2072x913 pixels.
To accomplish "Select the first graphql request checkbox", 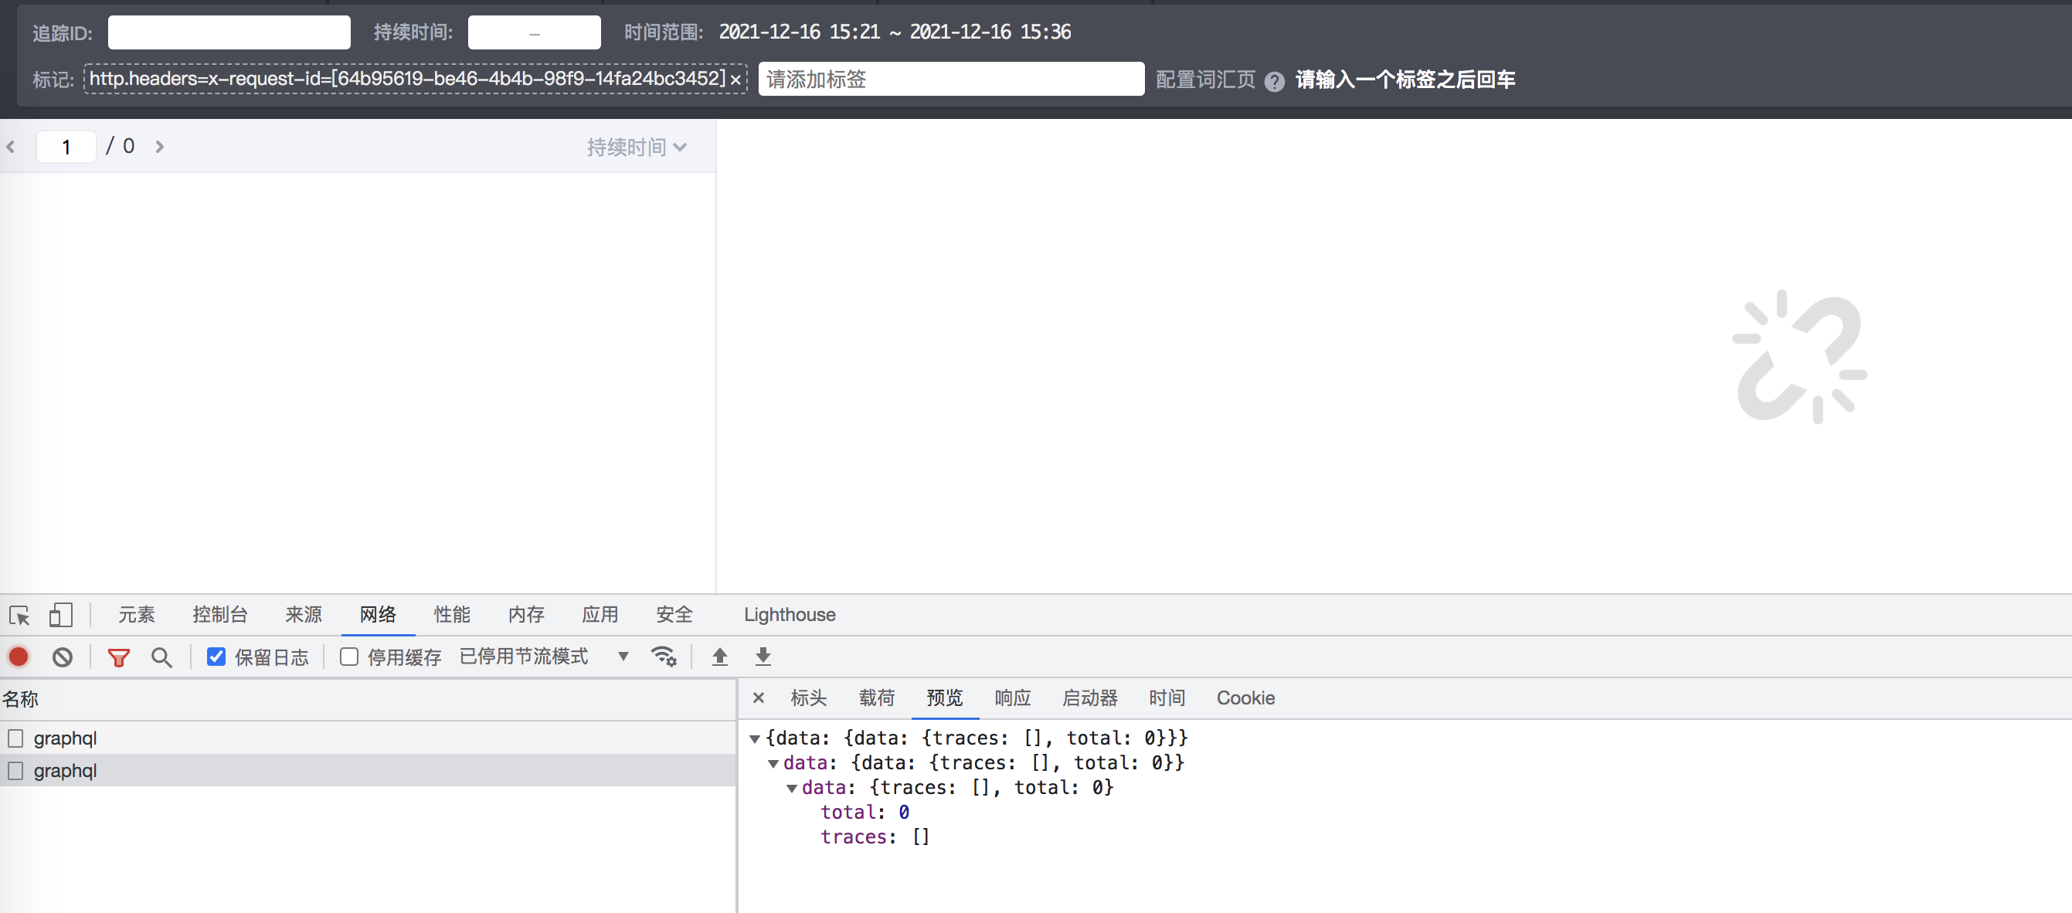I will (17, 737).
